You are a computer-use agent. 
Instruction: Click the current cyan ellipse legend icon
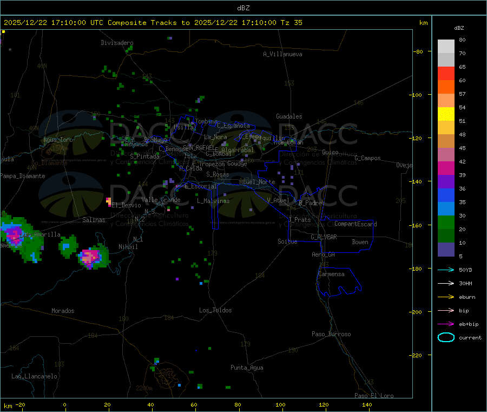(x=446, y=337)
